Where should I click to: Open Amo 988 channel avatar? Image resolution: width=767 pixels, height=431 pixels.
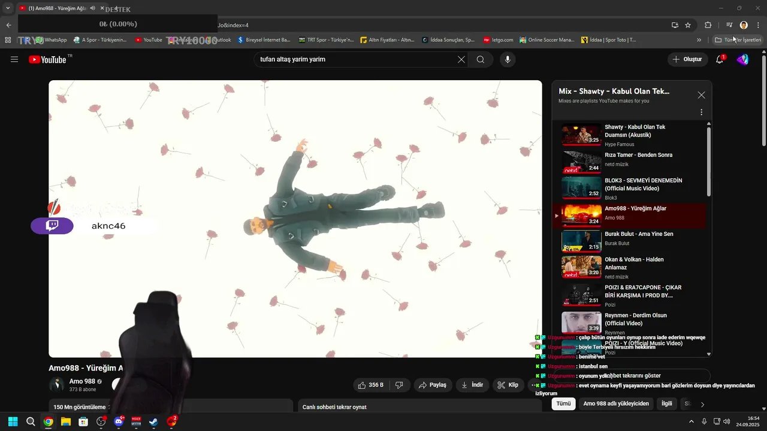point(57,385)
